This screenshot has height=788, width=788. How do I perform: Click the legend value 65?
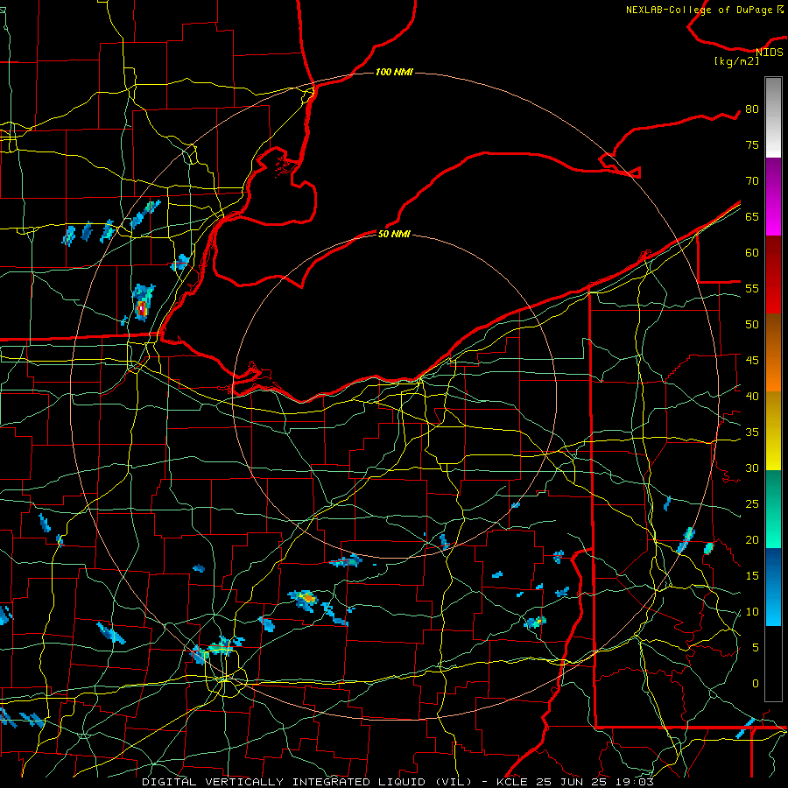coord(752,216)
